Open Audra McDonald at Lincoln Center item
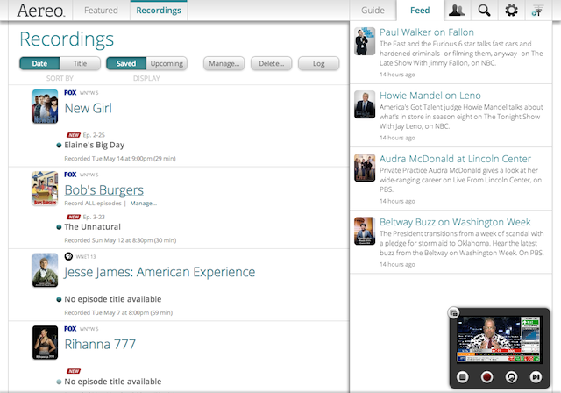This screenshot has height=393, width=561. [x=455, y=159]
